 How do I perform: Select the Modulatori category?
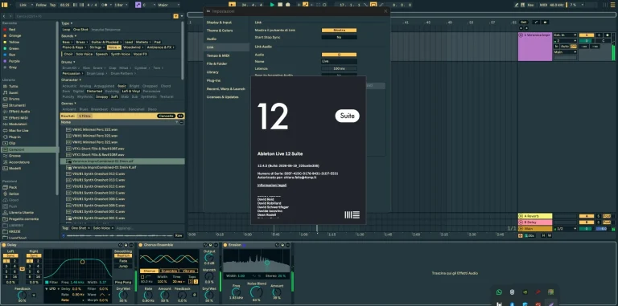click(18, 124)
